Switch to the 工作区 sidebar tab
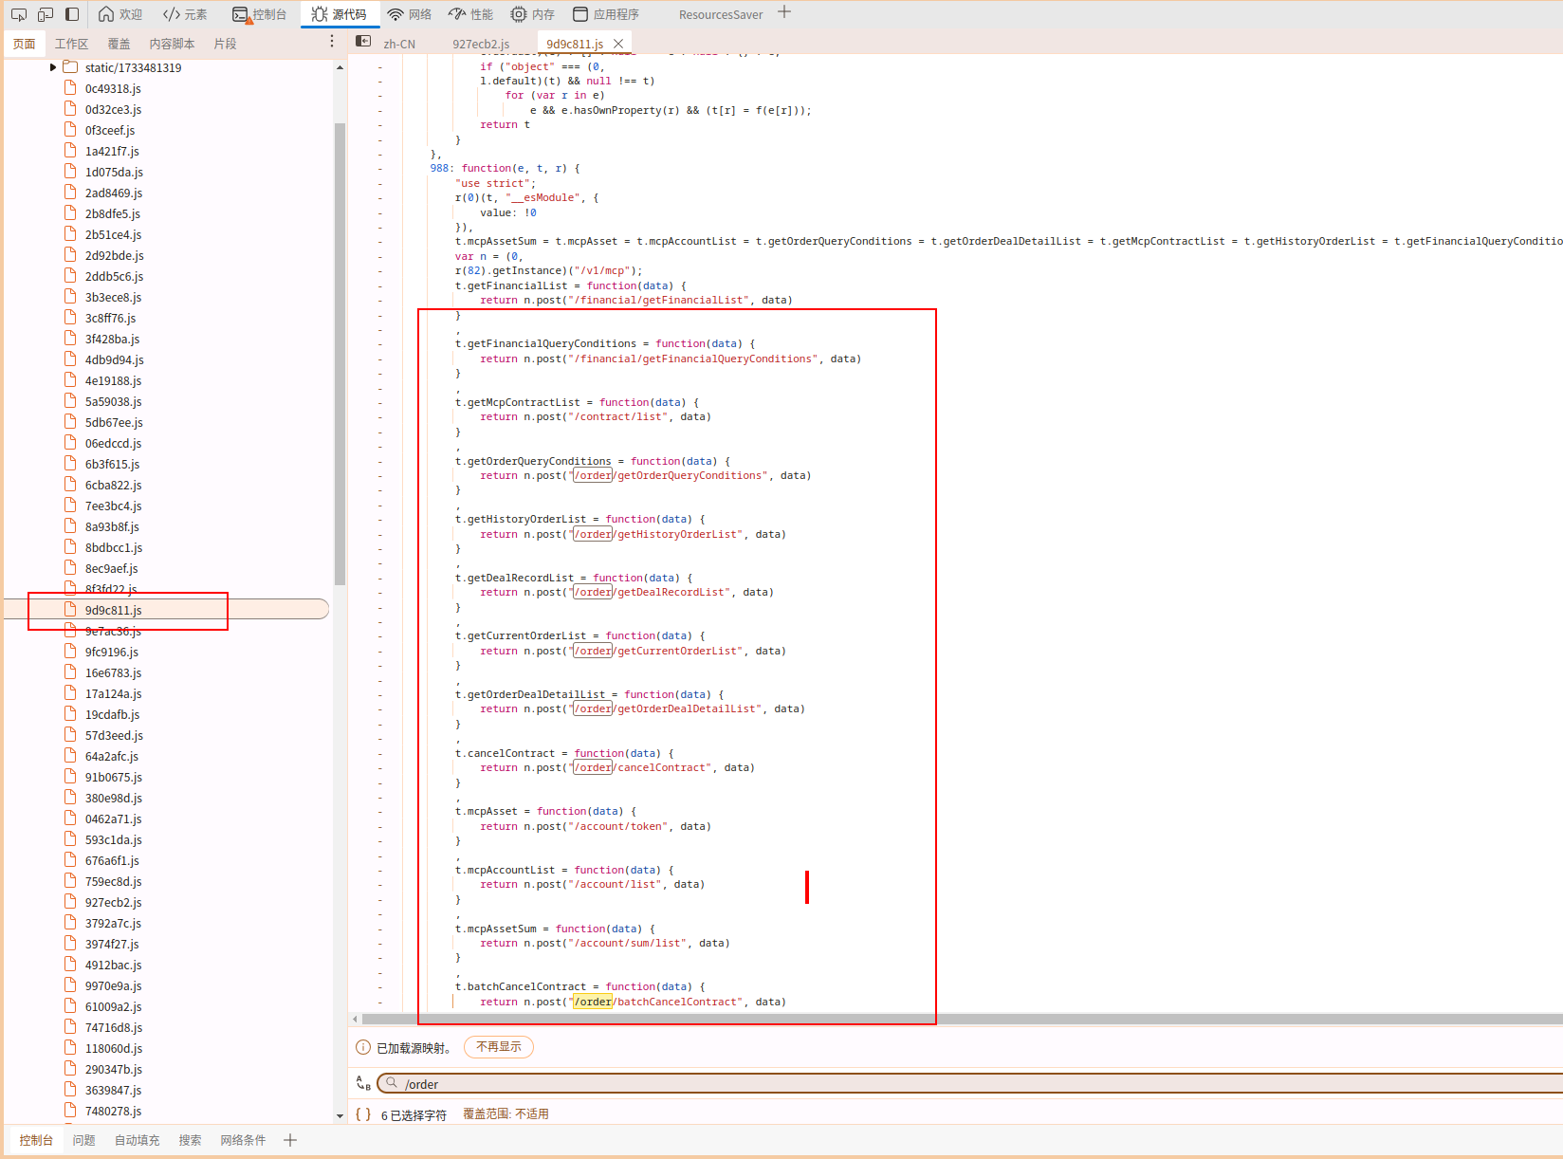The height and width of the screenshot is (1159, 1563). 71,44
